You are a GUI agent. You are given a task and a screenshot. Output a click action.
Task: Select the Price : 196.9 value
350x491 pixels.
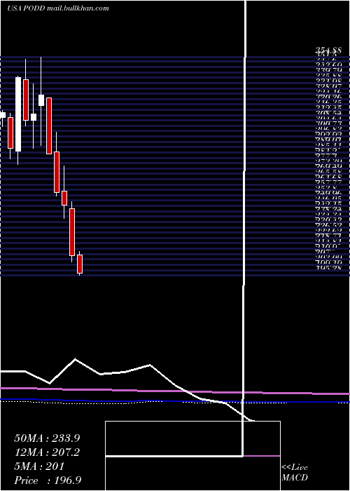click(48, 480)
